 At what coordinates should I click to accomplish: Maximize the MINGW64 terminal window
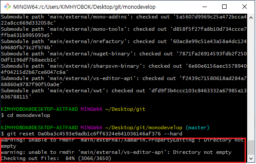click(x=224, y=7)
